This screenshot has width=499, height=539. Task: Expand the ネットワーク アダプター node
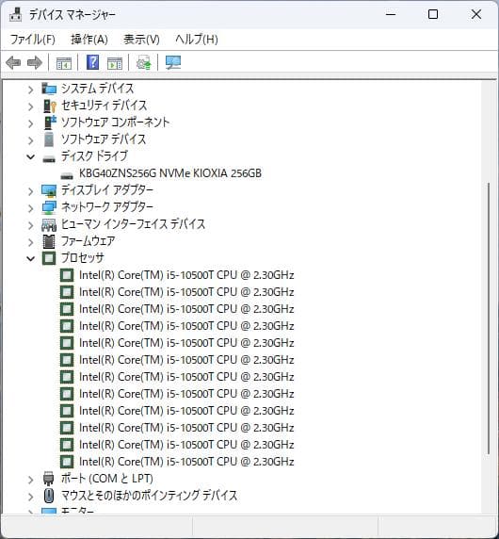click(30, 208)
